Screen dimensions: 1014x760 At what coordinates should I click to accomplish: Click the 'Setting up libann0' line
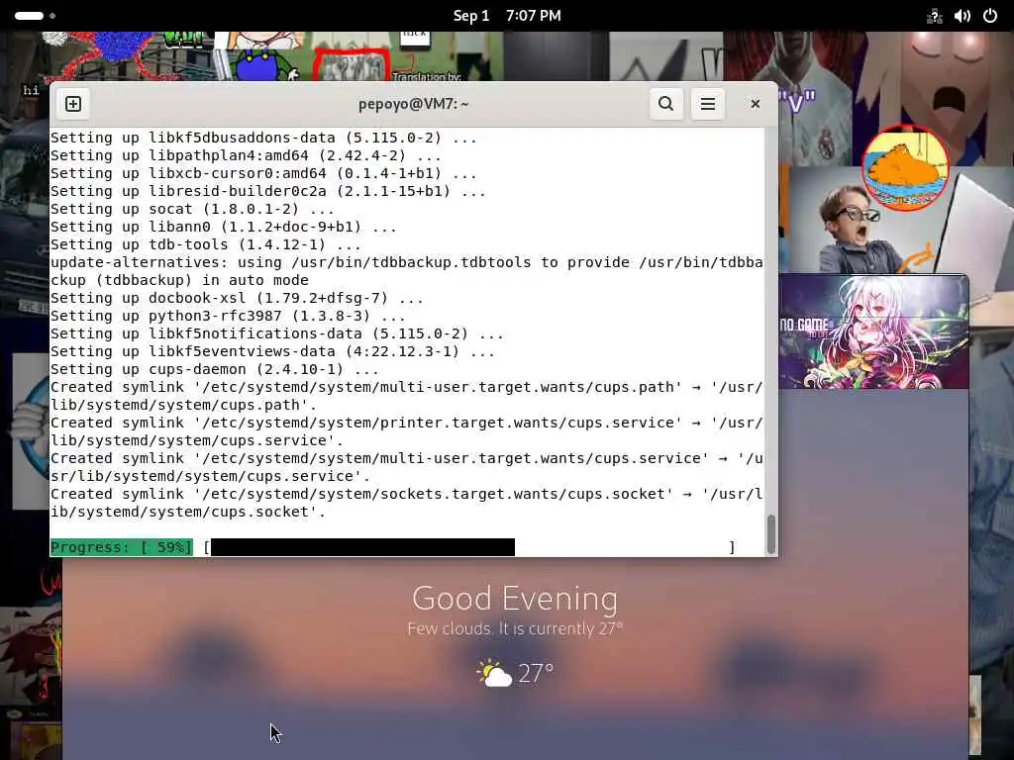tap(223, 227)
